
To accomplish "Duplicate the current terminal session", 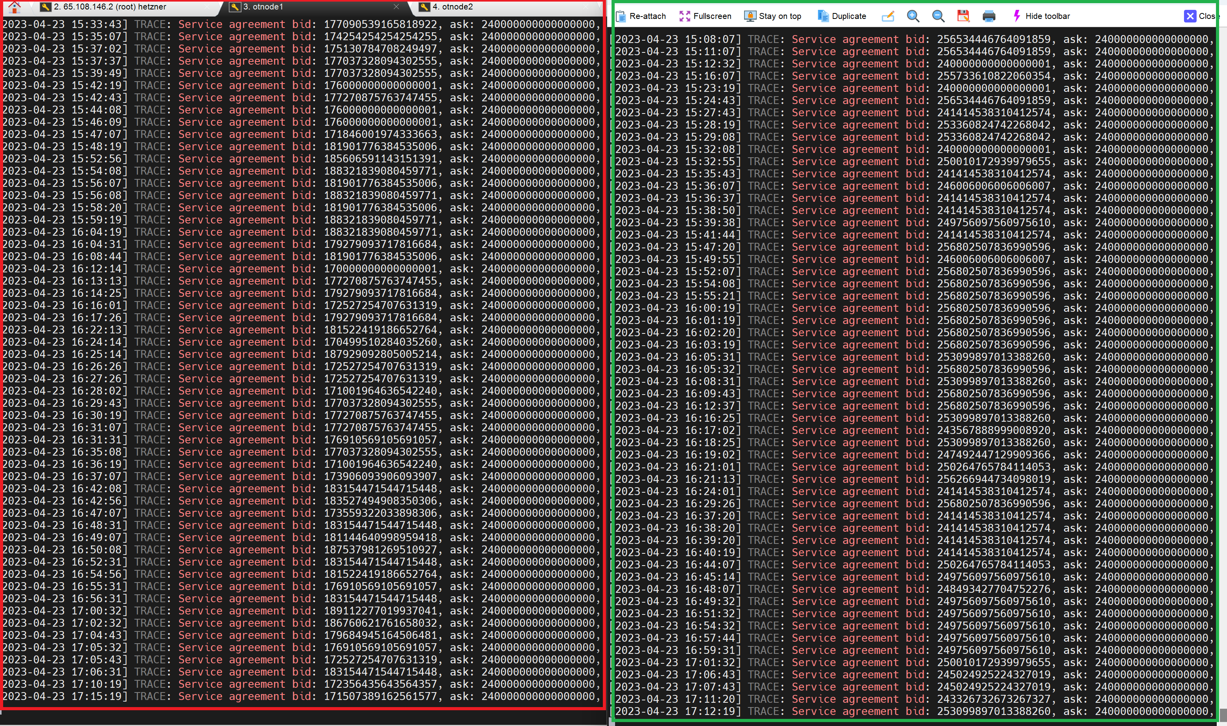I will tap(842, 16).
